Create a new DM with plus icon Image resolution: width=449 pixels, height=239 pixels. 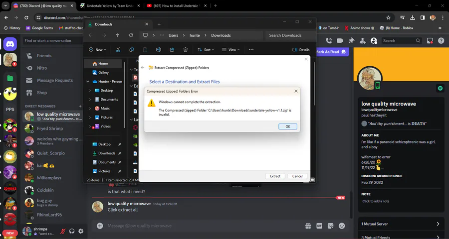pyautogui.click(x=80, y=106)
